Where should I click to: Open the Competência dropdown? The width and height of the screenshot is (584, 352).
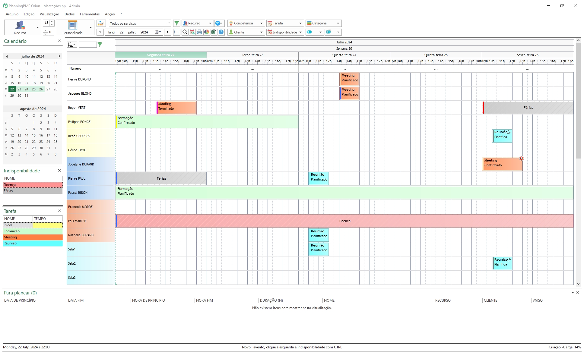coord(246,23)
